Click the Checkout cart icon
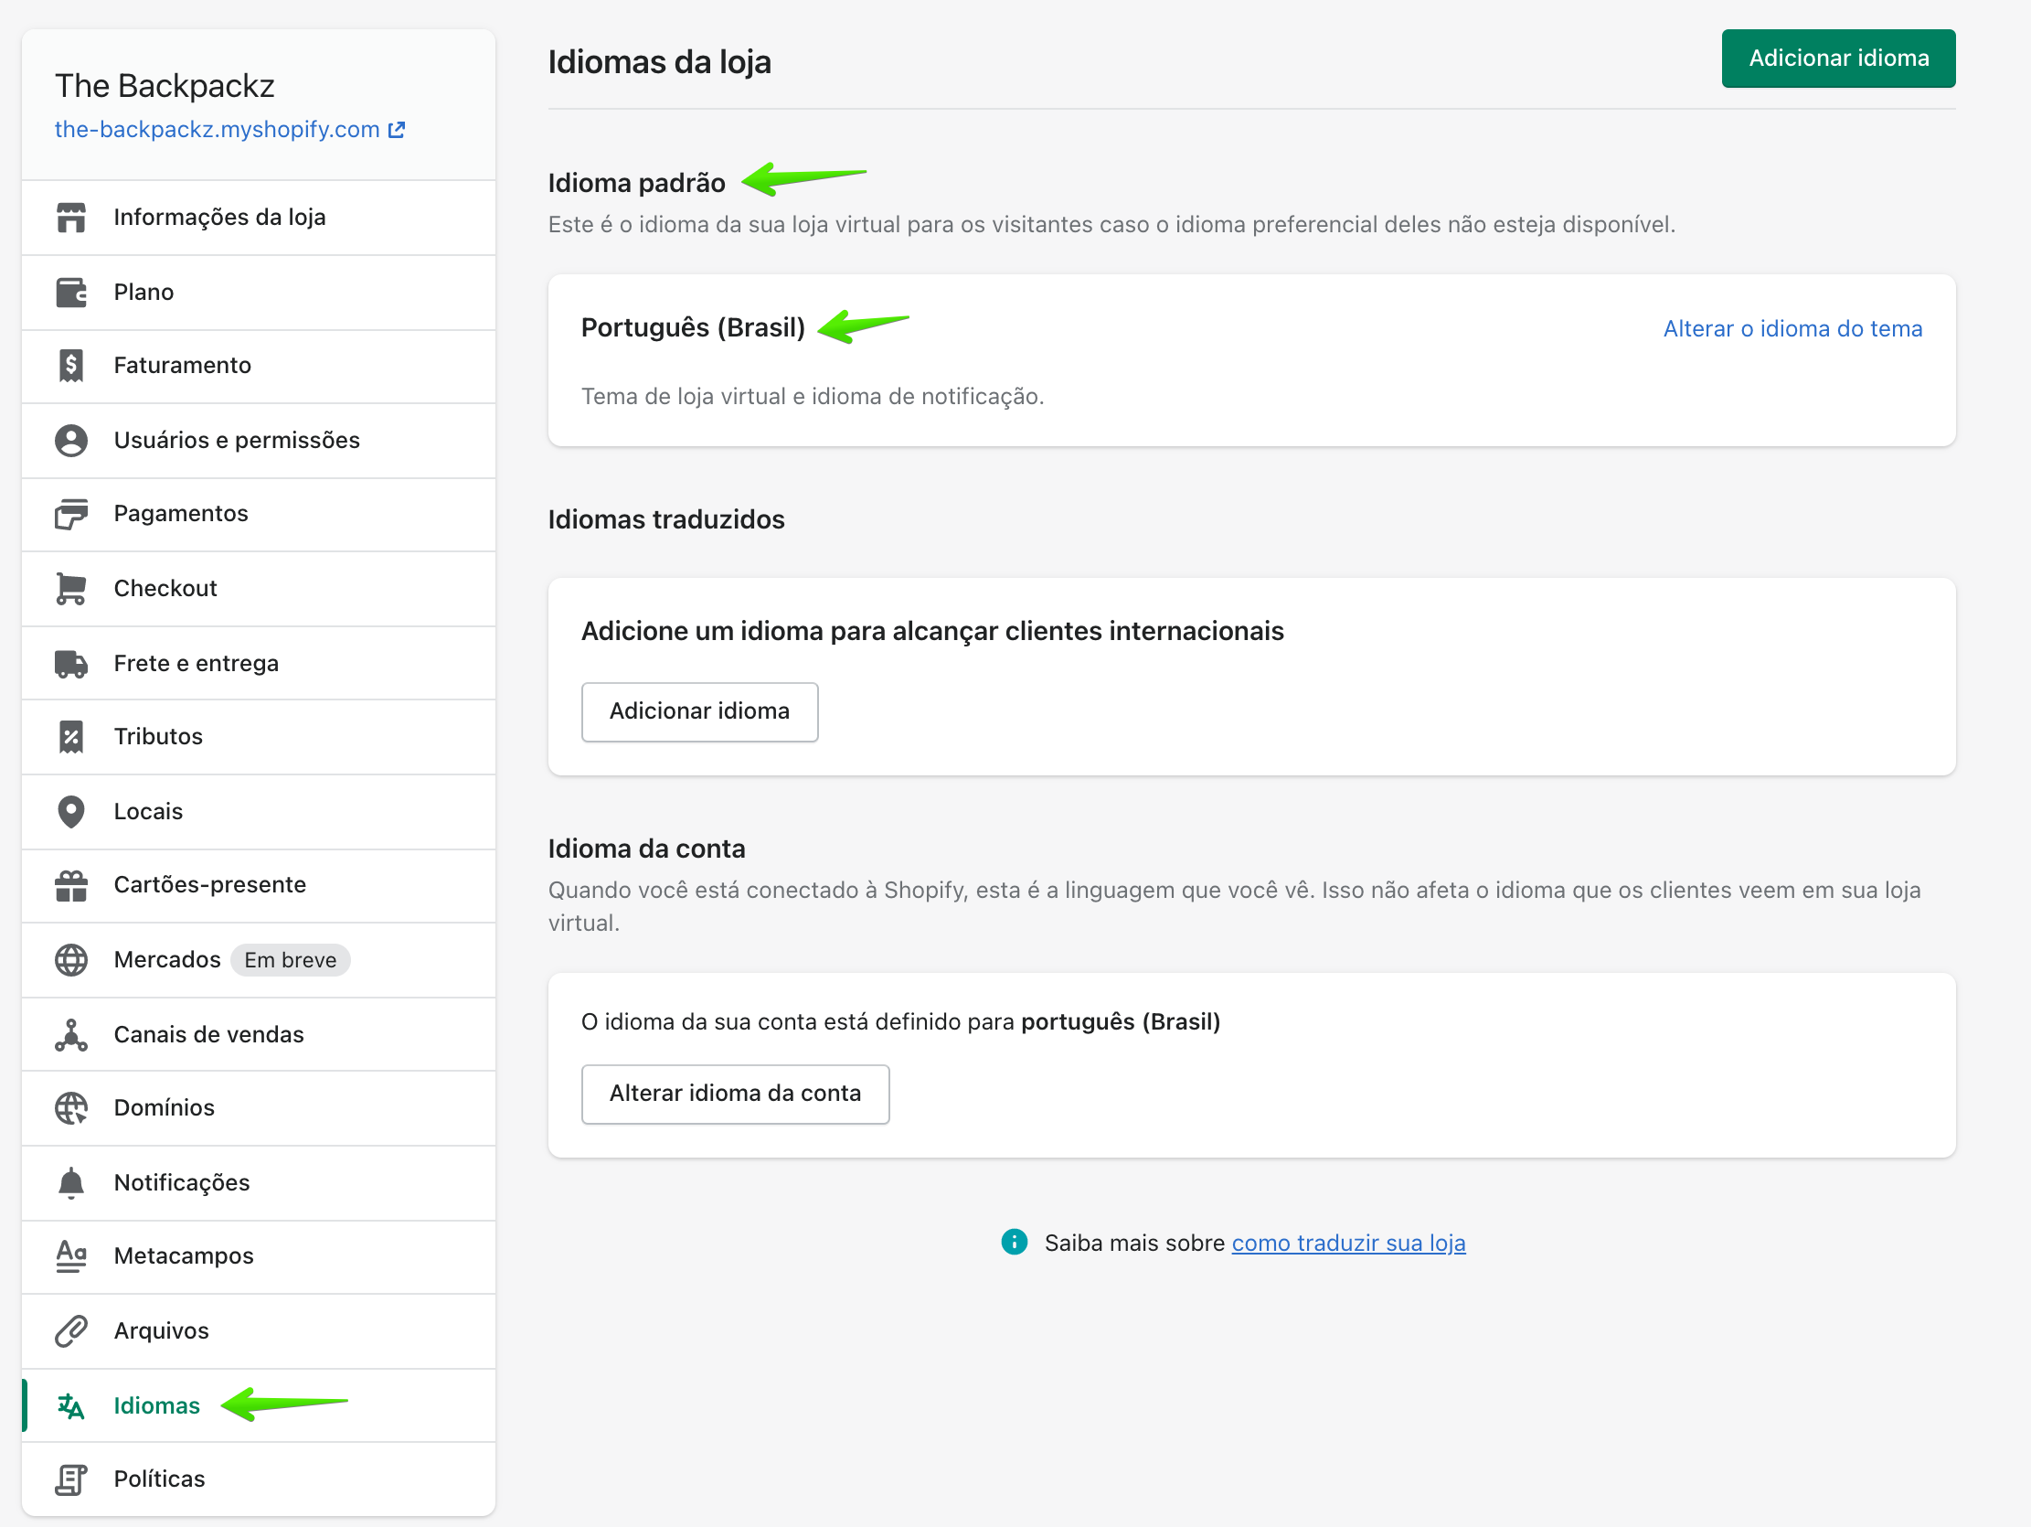This screenshot has height=1527, width=2031. 70,588
